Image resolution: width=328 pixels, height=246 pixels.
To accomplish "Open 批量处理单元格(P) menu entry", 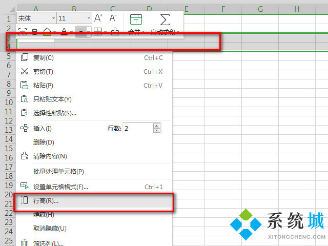I will pyautogui.click(x=94, y=172).
